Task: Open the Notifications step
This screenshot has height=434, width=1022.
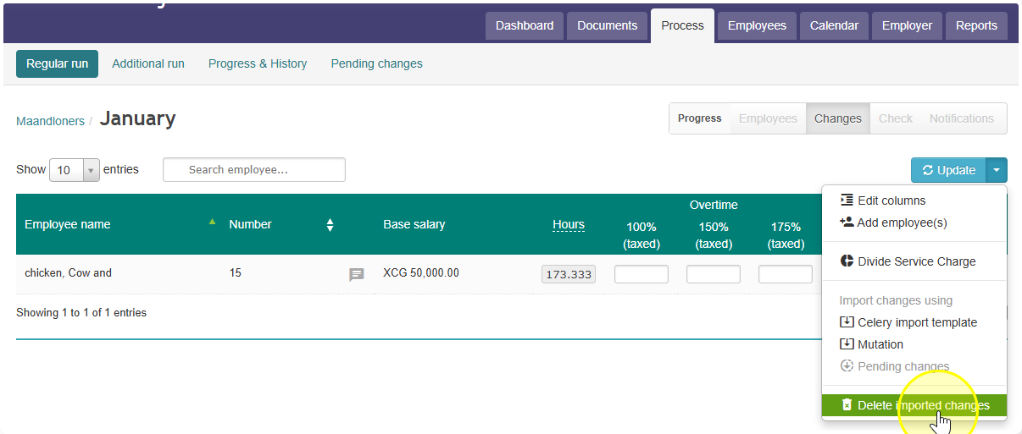Action: tap(961, 118)
